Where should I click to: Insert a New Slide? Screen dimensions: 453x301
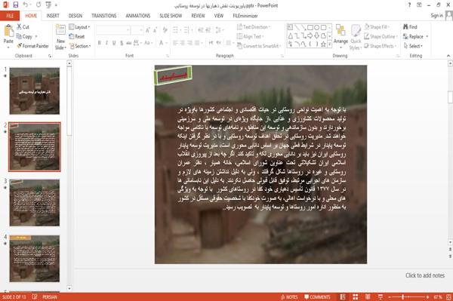[60, 37]
